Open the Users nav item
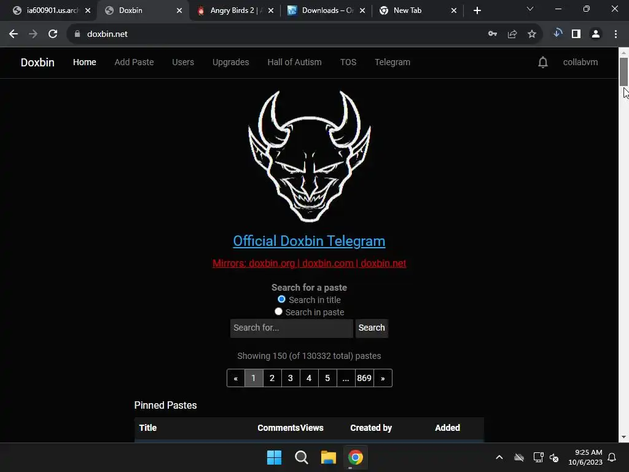629x472 pixels. (183, 62)
